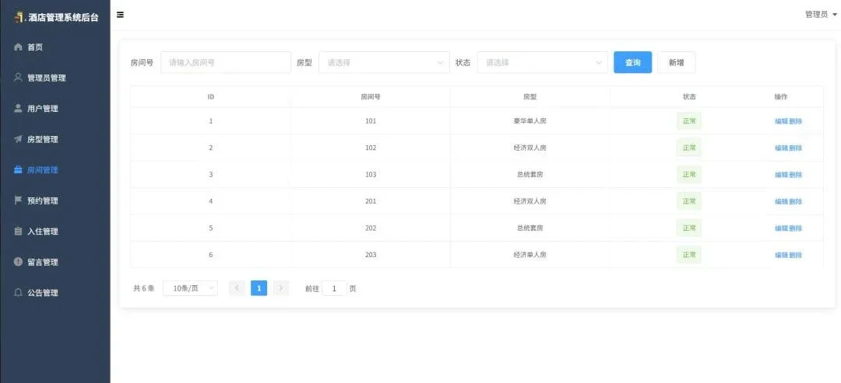Viewport: 841px width, 383px height.
Task: Edit room 103 via 编辑 link
Action: pyautogui.click(x=781, y=175)
